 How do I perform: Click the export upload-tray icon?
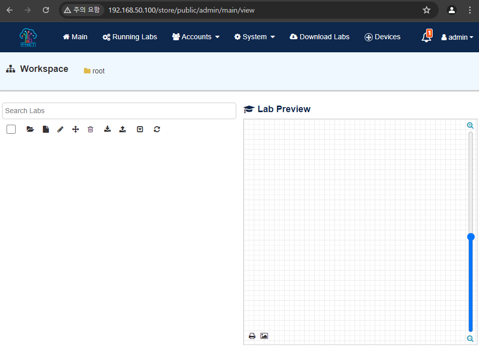tap(122, 129)
